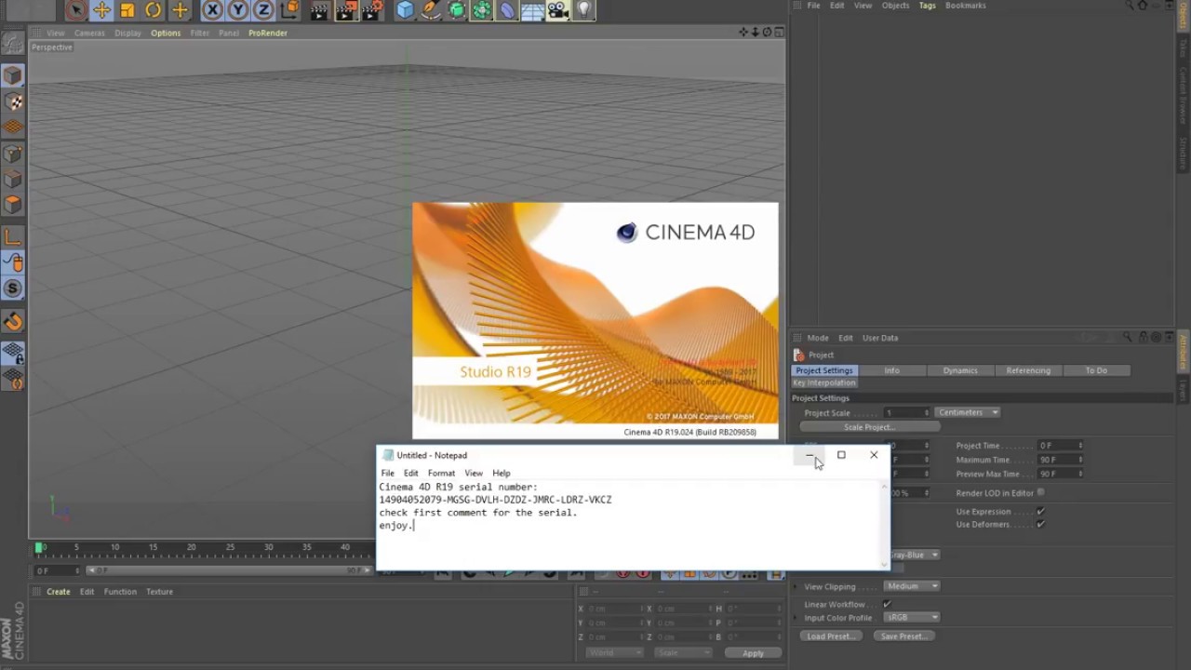1191x670 pixels.
Task: Select the Move tool in top toolbar
Action: pyautogui.click(x=101, y=10)
